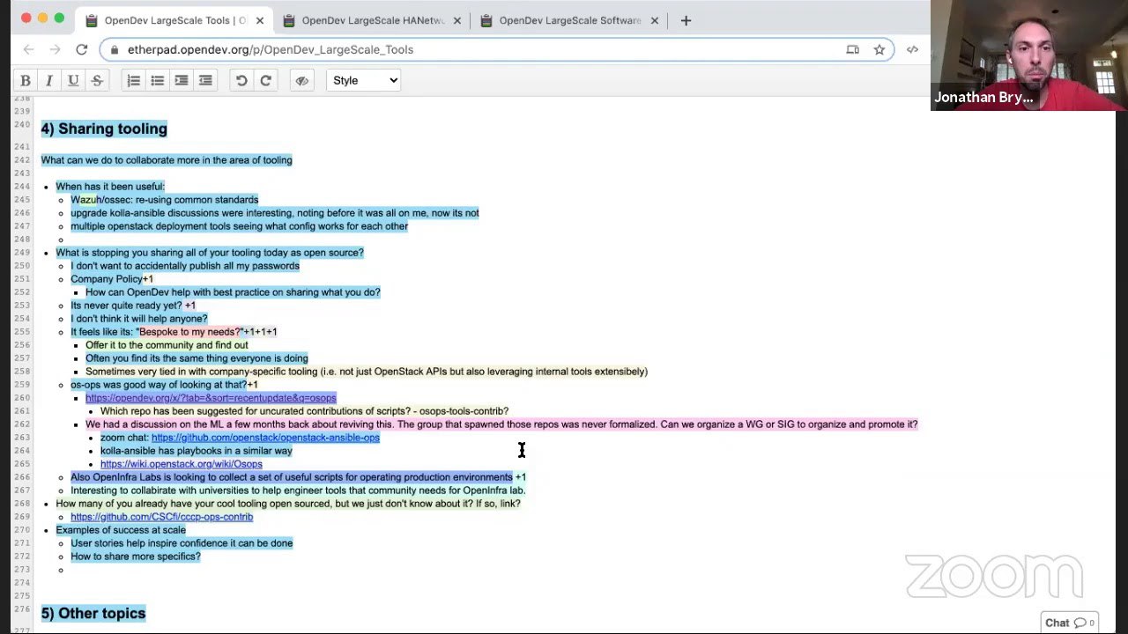Reload the Etherpad page
The width and height of the screenshot is (1128, 634).
[81, 49]
